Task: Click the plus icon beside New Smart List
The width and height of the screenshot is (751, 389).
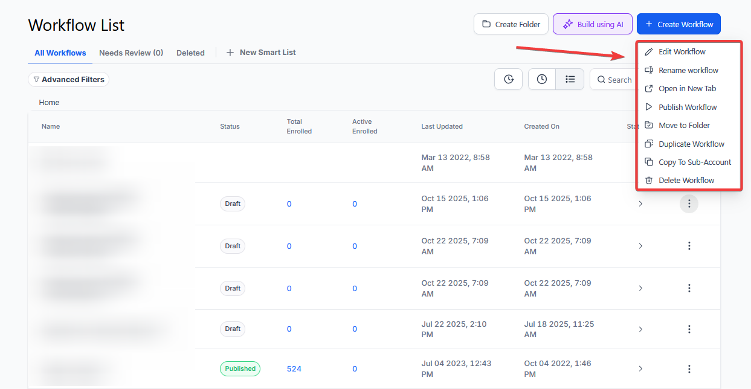Action: 230,53
